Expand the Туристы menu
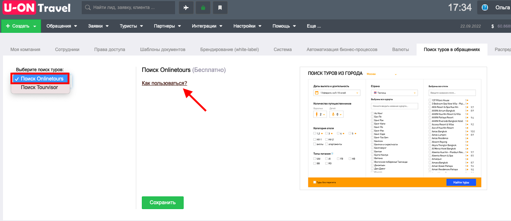511x221 pixels. 131,26
